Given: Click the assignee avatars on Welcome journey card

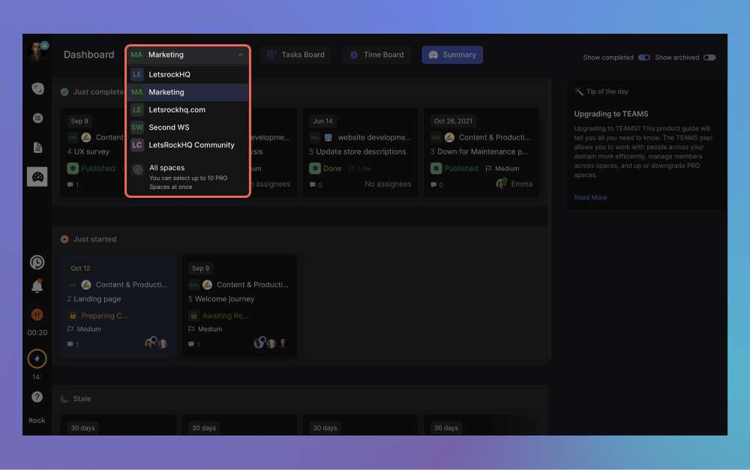Looking at the screenshot, I should [x=271, y=343].
